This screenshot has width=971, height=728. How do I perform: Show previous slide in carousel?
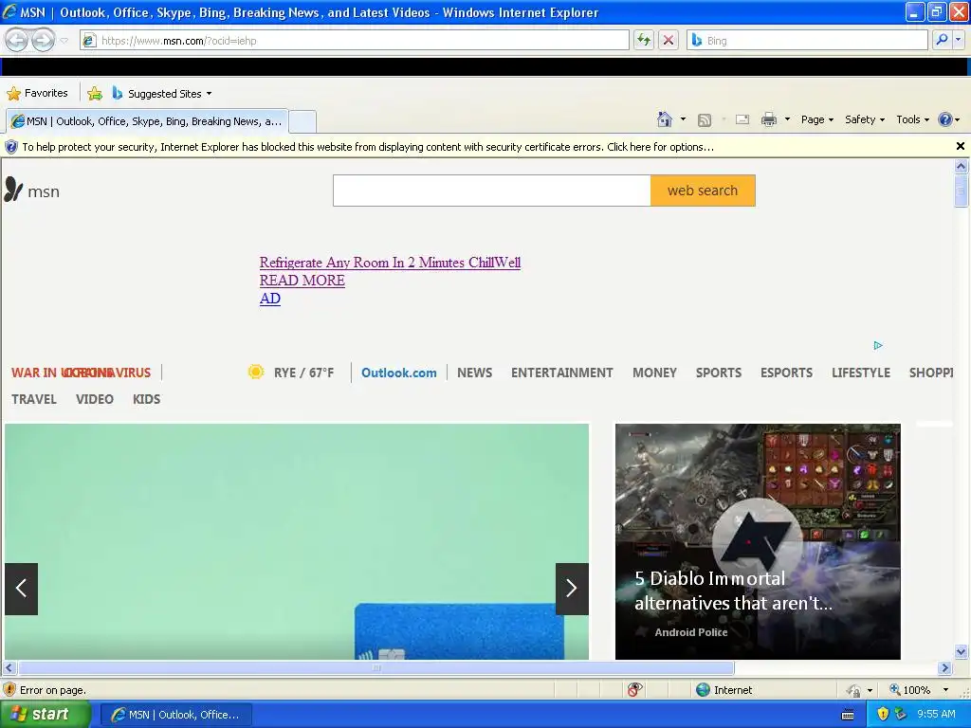21,589
